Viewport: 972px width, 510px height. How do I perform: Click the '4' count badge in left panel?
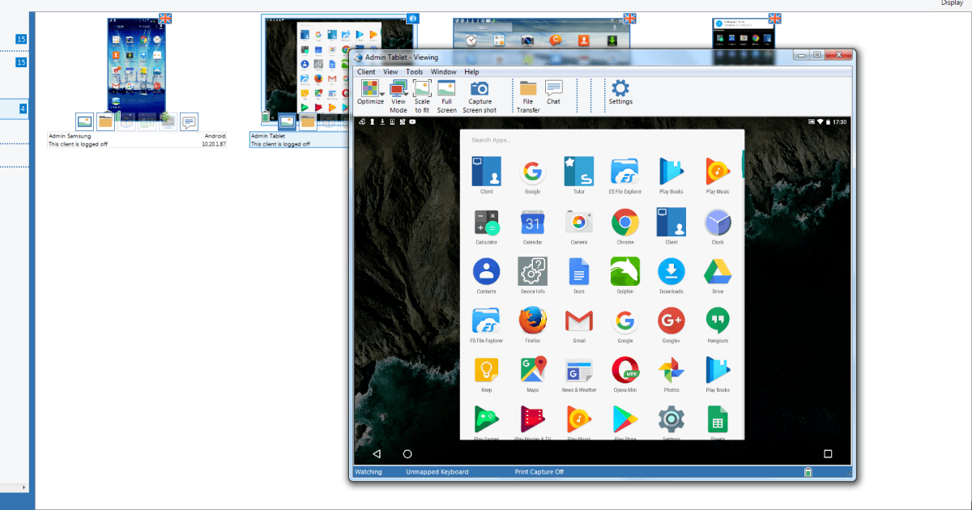tap(23, 108)
